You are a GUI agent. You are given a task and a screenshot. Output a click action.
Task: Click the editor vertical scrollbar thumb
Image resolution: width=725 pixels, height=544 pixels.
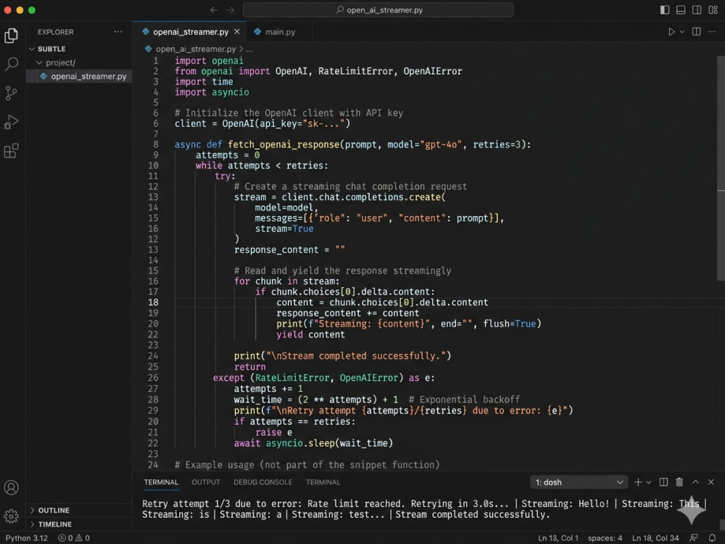point(721,168)
